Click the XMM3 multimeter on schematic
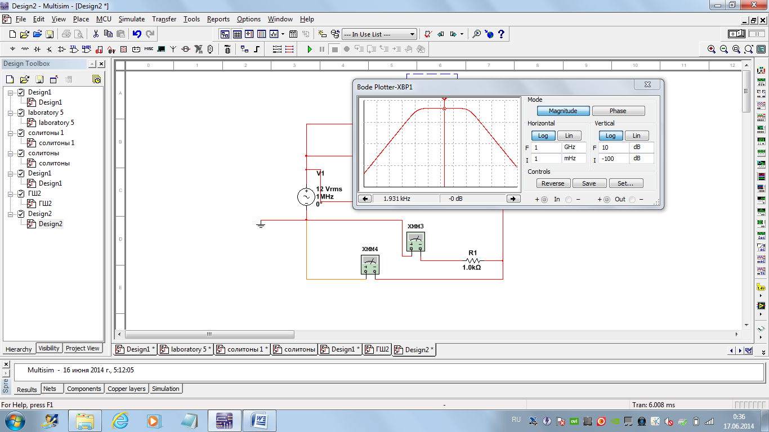 pos(415,241)
